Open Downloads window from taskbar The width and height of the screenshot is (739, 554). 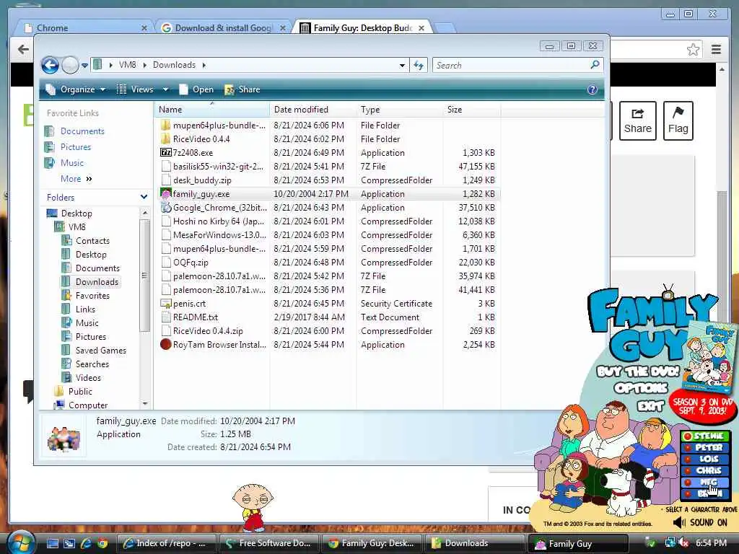point(475,543)
